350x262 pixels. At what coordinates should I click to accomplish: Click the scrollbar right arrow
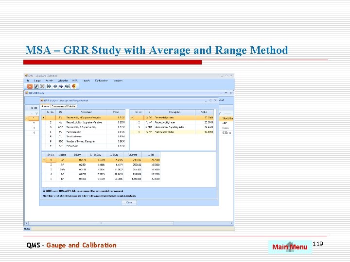tap(231, 223)
